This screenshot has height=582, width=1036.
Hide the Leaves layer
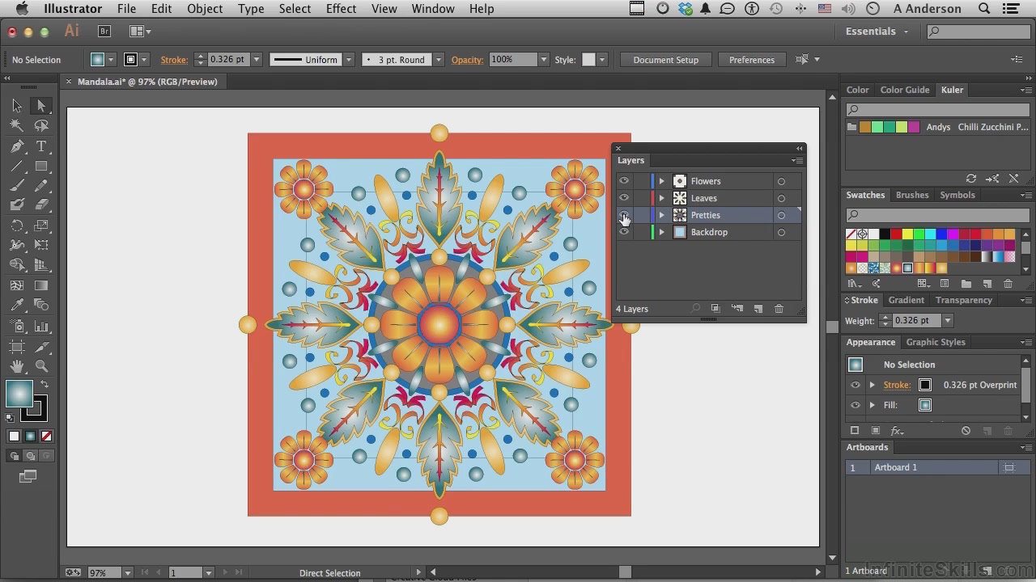point(624,198)
